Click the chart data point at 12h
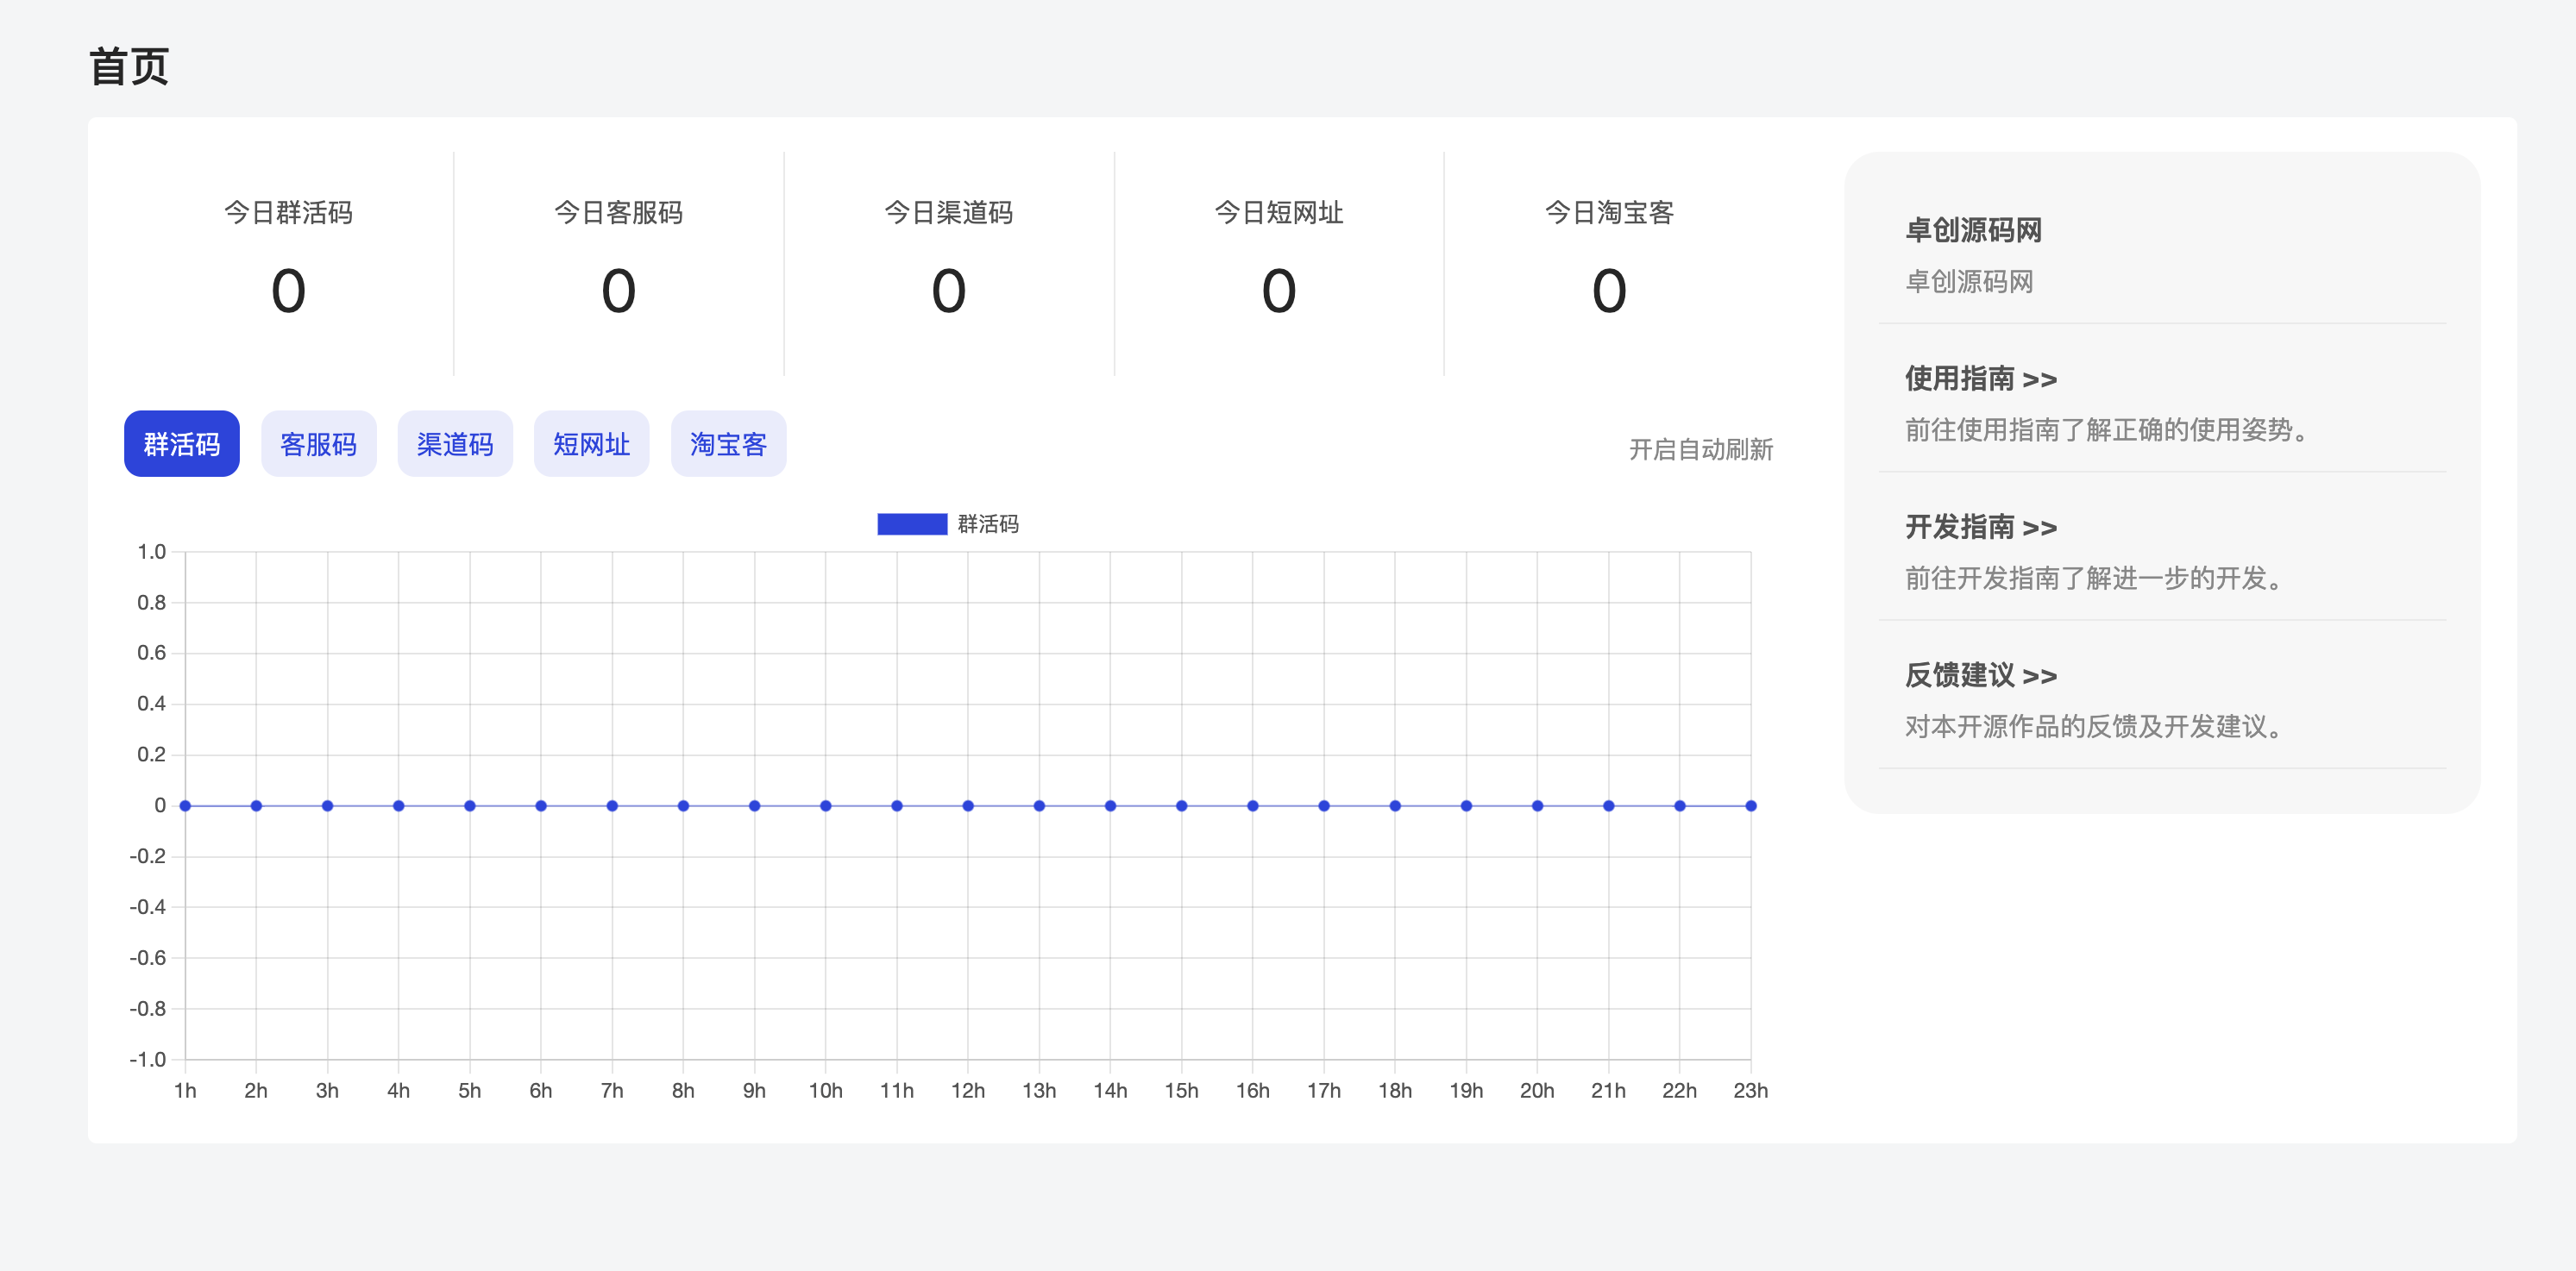The height and width of the screenshot is (1271, 2576). pyautogui.click(x=968, y=805)
